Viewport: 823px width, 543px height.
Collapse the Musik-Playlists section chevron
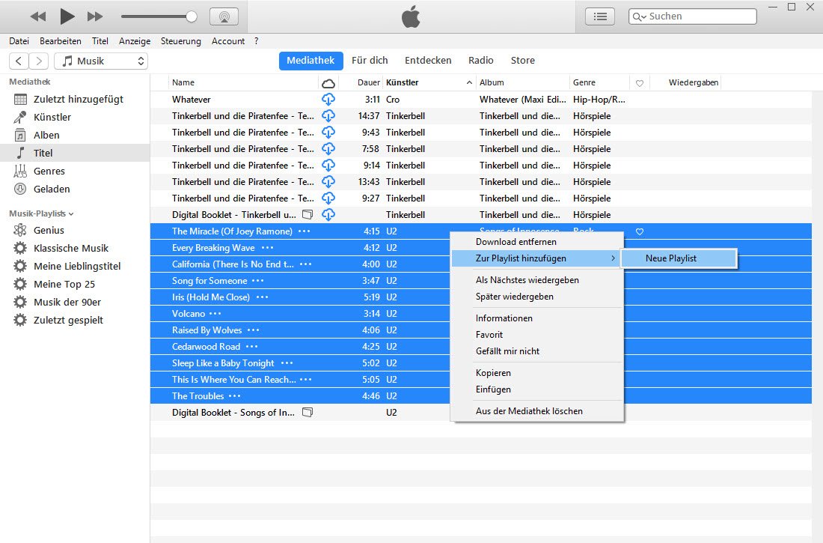coord(71,214)
